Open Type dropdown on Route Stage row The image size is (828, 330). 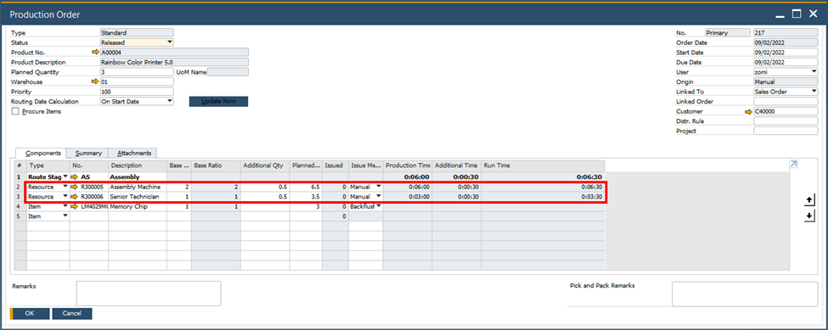tap(65, 177)
